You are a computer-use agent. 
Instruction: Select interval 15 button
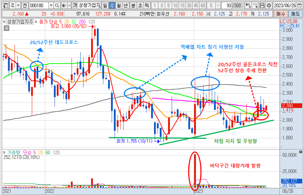183,5
